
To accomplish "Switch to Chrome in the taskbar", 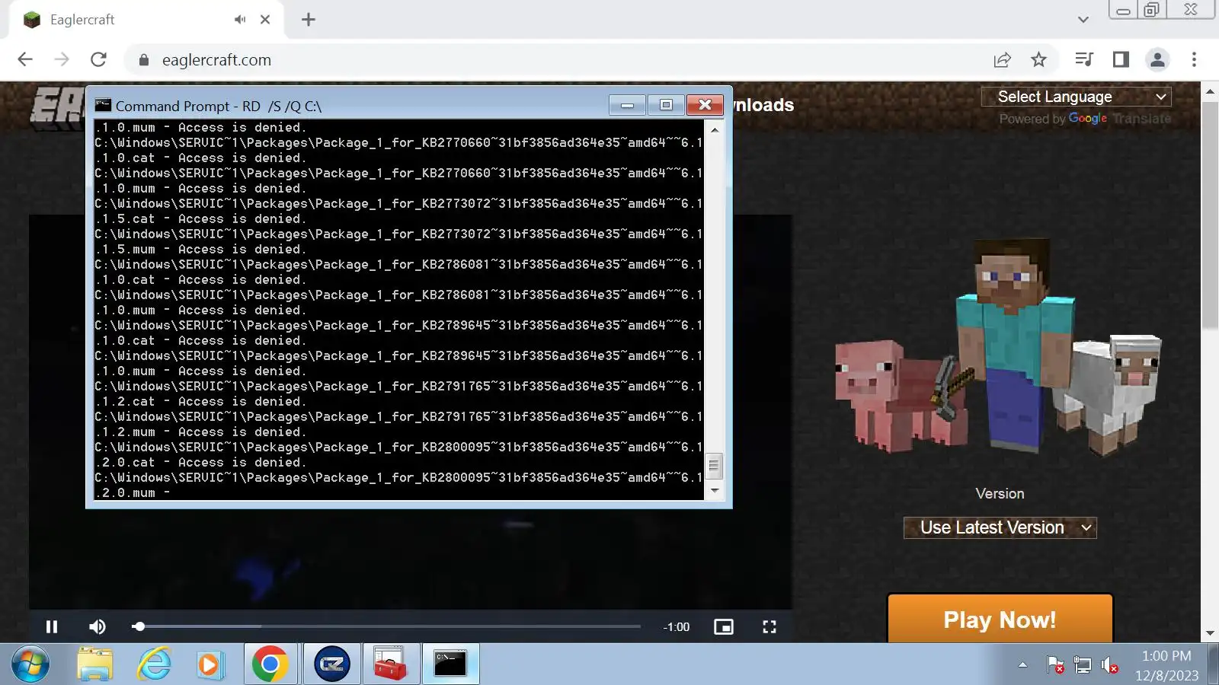I will coord(270,664).
